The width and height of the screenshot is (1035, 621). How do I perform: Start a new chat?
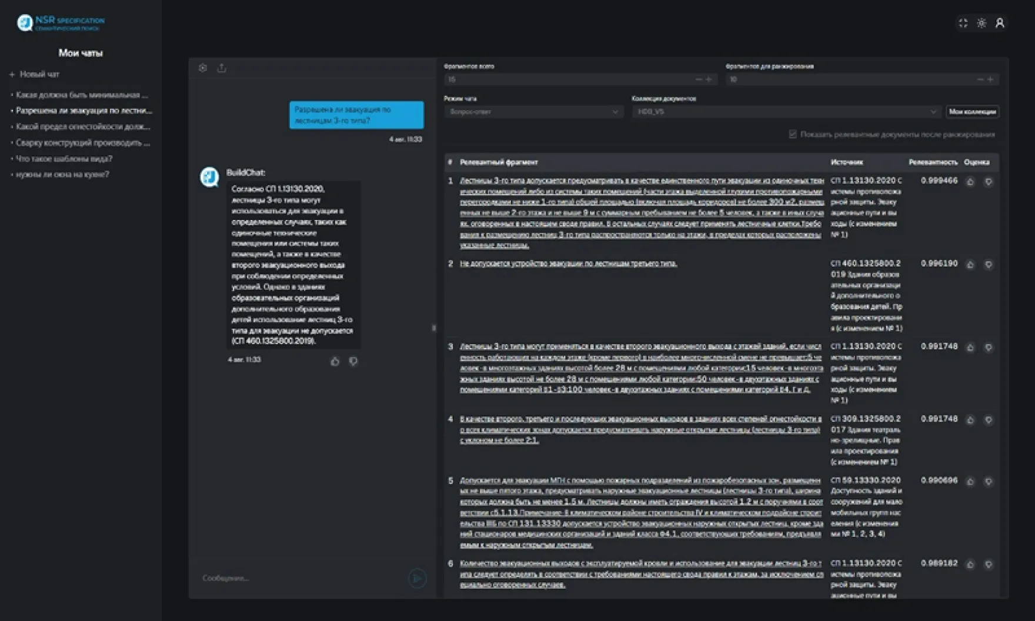pos(34,74)
